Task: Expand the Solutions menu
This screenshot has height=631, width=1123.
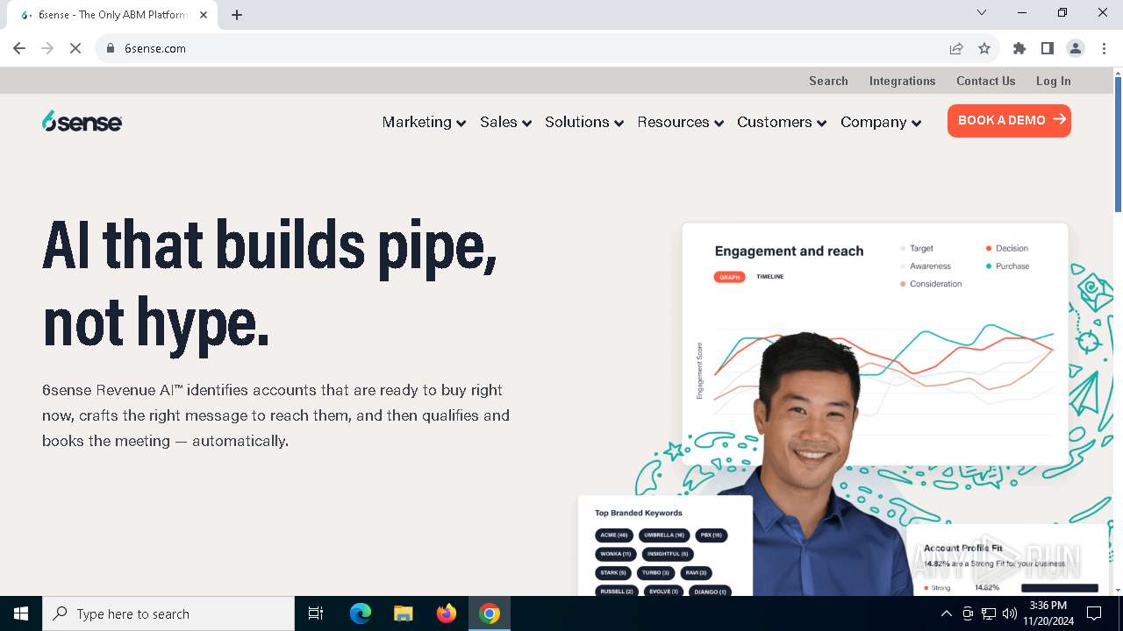Action: click(x=584, y=122)
